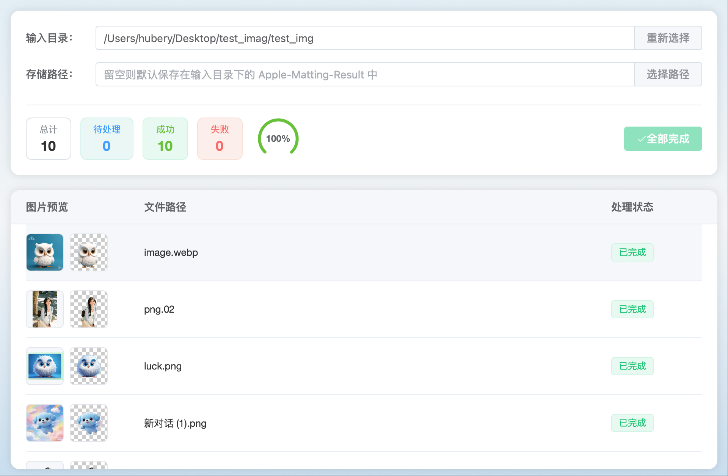Click the original owl thumbnail for image.webp
This screenshot has width=728, height=476.
(x=45, y=252)
